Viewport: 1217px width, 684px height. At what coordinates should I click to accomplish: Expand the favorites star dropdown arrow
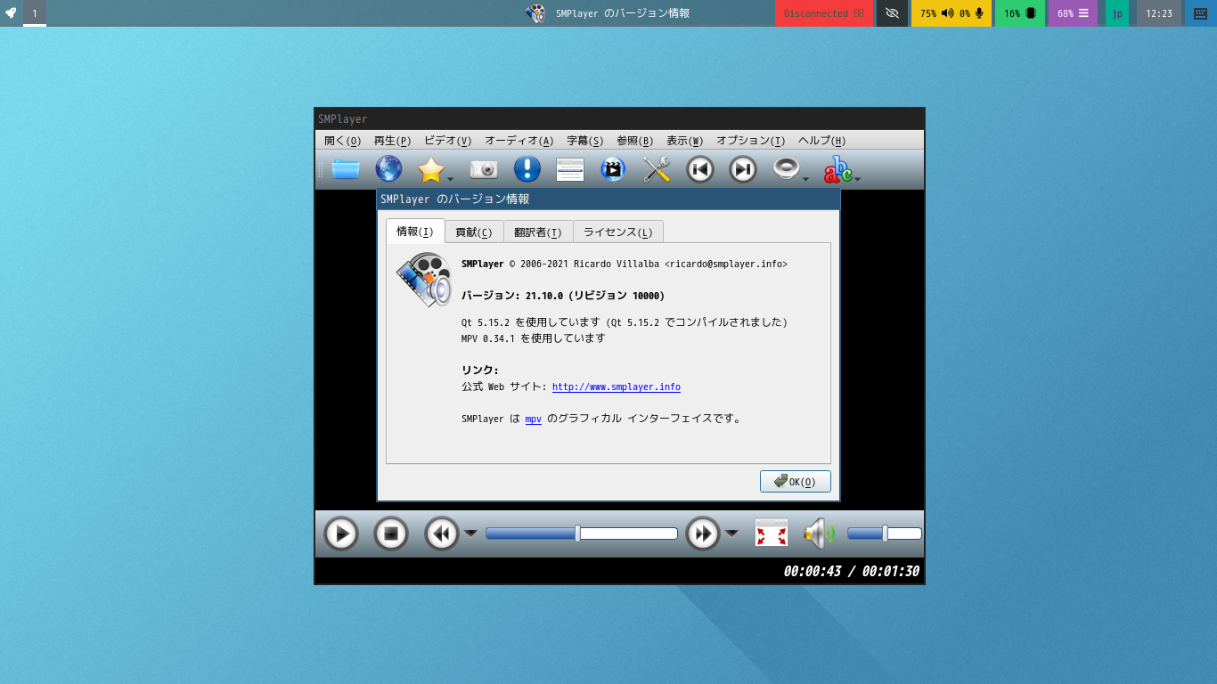coord(451,179)
